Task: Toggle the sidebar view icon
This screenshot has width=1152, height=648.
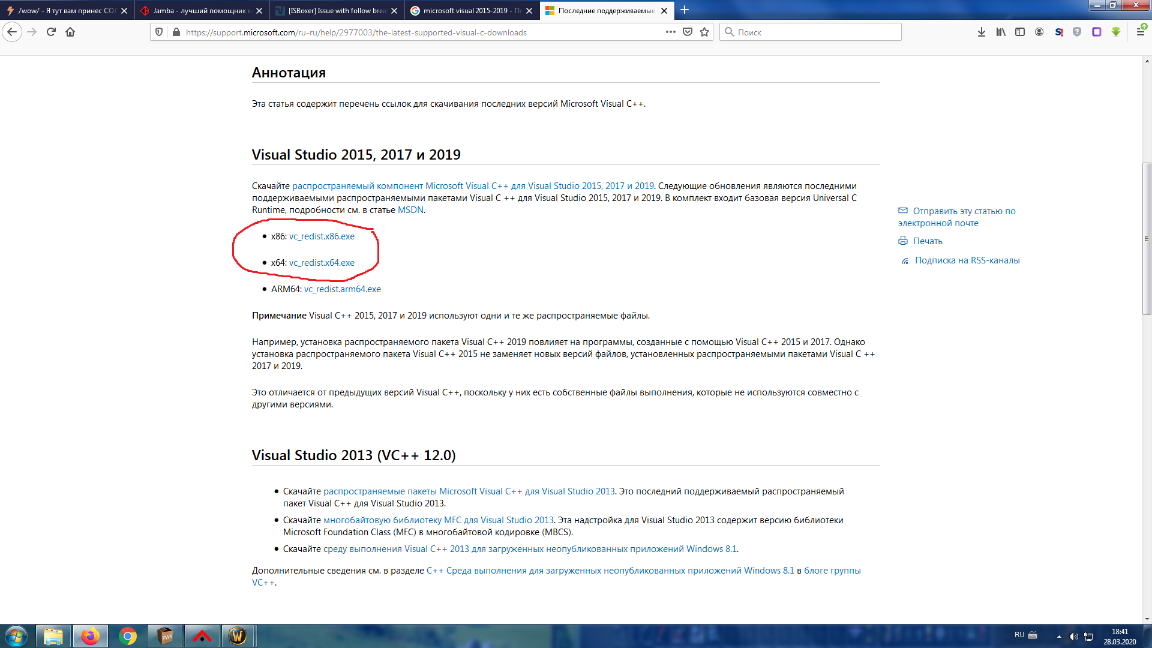Action: tap(1020, 32)
